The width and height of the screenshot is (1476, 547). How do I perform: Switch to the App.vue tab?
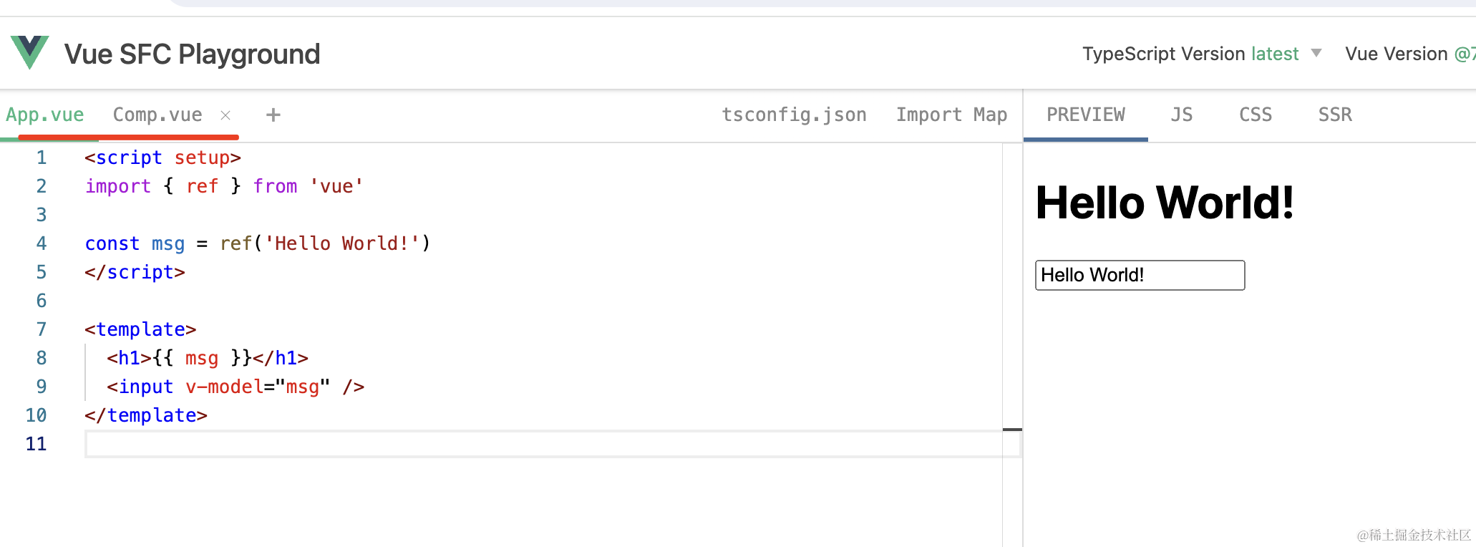[45, 115]
